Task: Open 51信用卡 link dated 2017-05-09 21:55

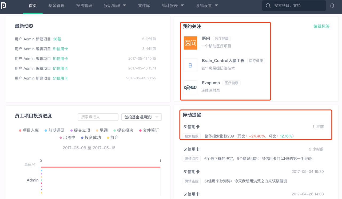Action: point(60,78)
